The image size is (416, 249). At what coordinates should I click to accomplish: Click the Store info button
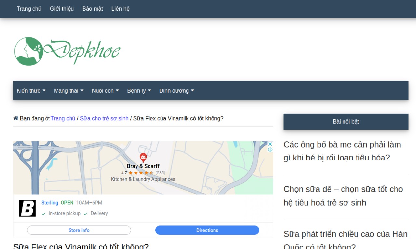tap(79, 230)
